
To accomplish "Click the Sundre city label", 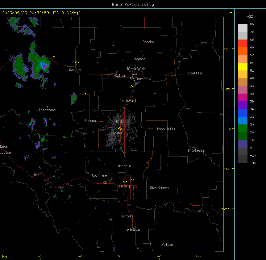I will coord(90,121).
